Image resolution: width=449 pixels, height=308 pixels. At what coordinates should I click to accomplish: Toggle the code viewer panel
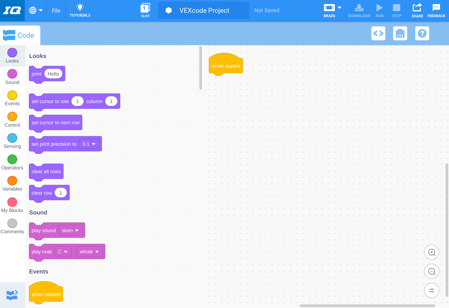[378, 33]
